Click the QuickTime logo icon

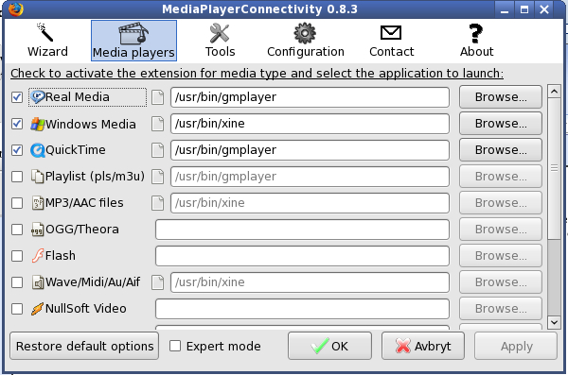(37, 150)
